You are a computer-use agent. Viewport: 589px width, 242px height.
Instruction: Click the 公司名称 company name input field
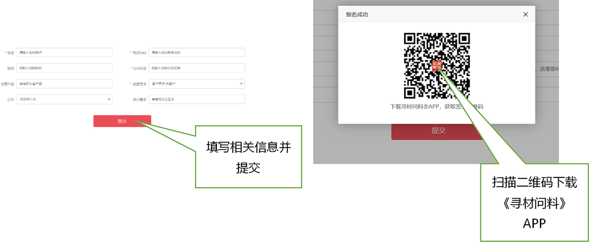click(x=196, y=68)
